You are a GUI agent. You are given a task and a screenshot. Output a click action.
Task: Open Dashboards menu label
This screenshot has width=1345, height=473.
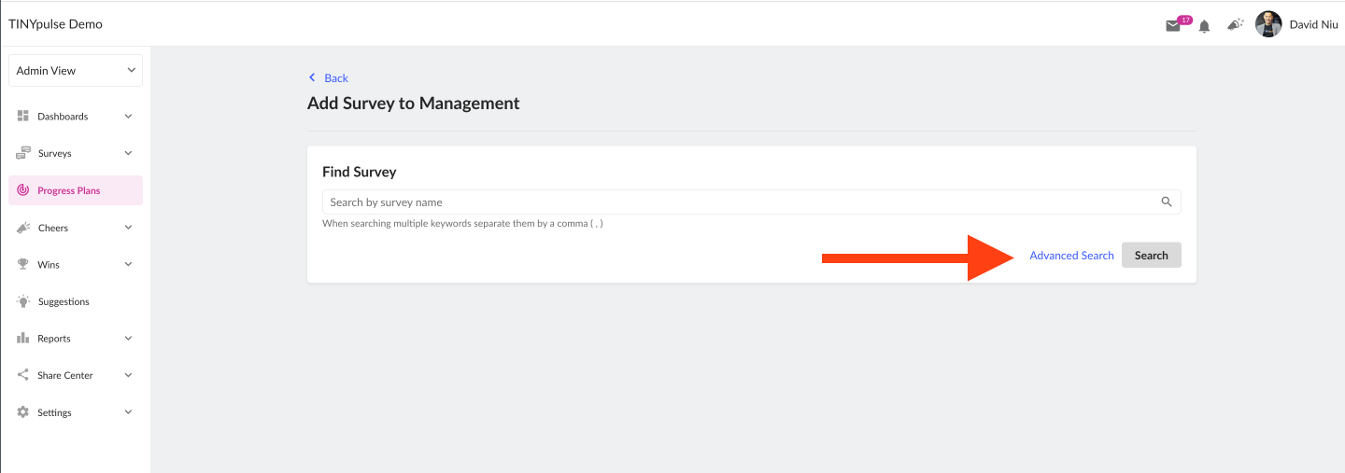pos(63,117)
